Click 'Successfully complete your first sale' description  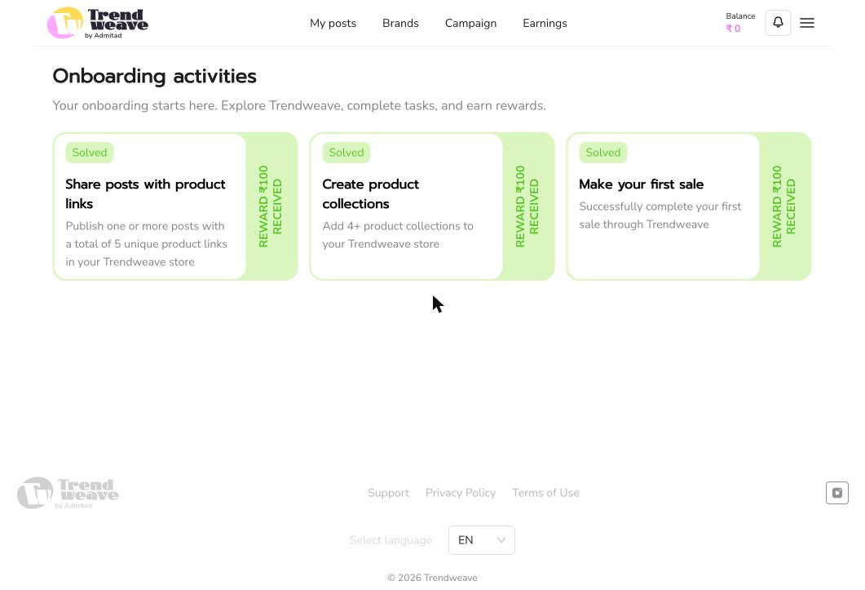(x=660, y=215)
